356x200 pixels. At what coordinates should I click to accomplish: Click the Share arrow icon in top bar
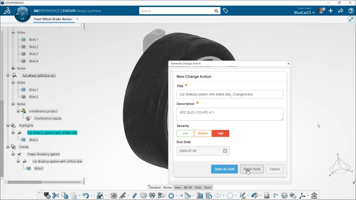(341, 11)
